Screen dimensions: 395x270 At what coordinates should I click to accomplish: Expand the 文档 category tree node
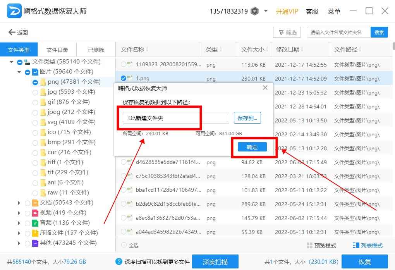[19, 203]
